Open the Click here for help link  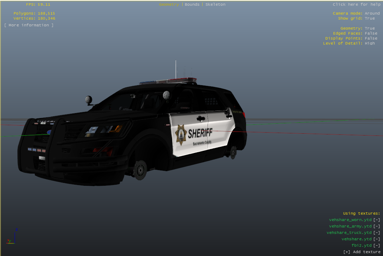[x=356, y=4]
